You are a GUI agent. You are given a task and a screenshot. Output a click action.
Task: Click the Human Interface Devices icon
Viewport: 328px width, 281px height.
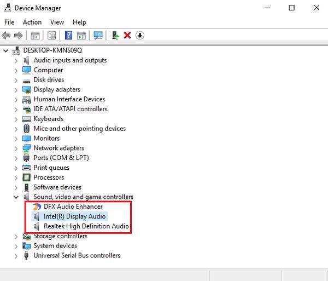[x=27, y=99]
